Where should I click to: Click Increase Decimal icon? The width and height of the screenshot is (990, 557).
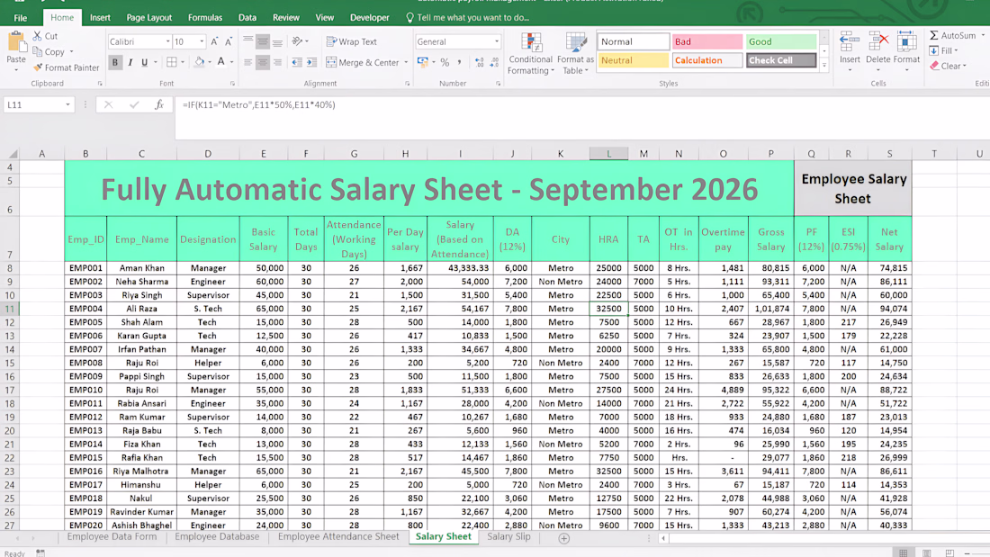[480, 62]
